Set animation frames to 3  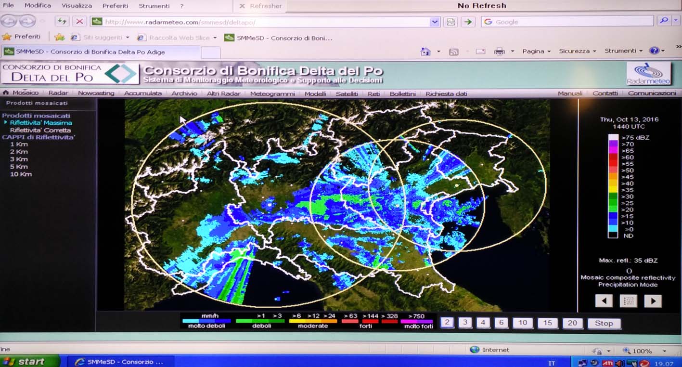pyautogui.click(x=465, y=323)
